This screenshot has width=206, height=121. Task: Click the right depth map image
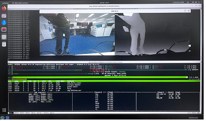click(153, 34)
